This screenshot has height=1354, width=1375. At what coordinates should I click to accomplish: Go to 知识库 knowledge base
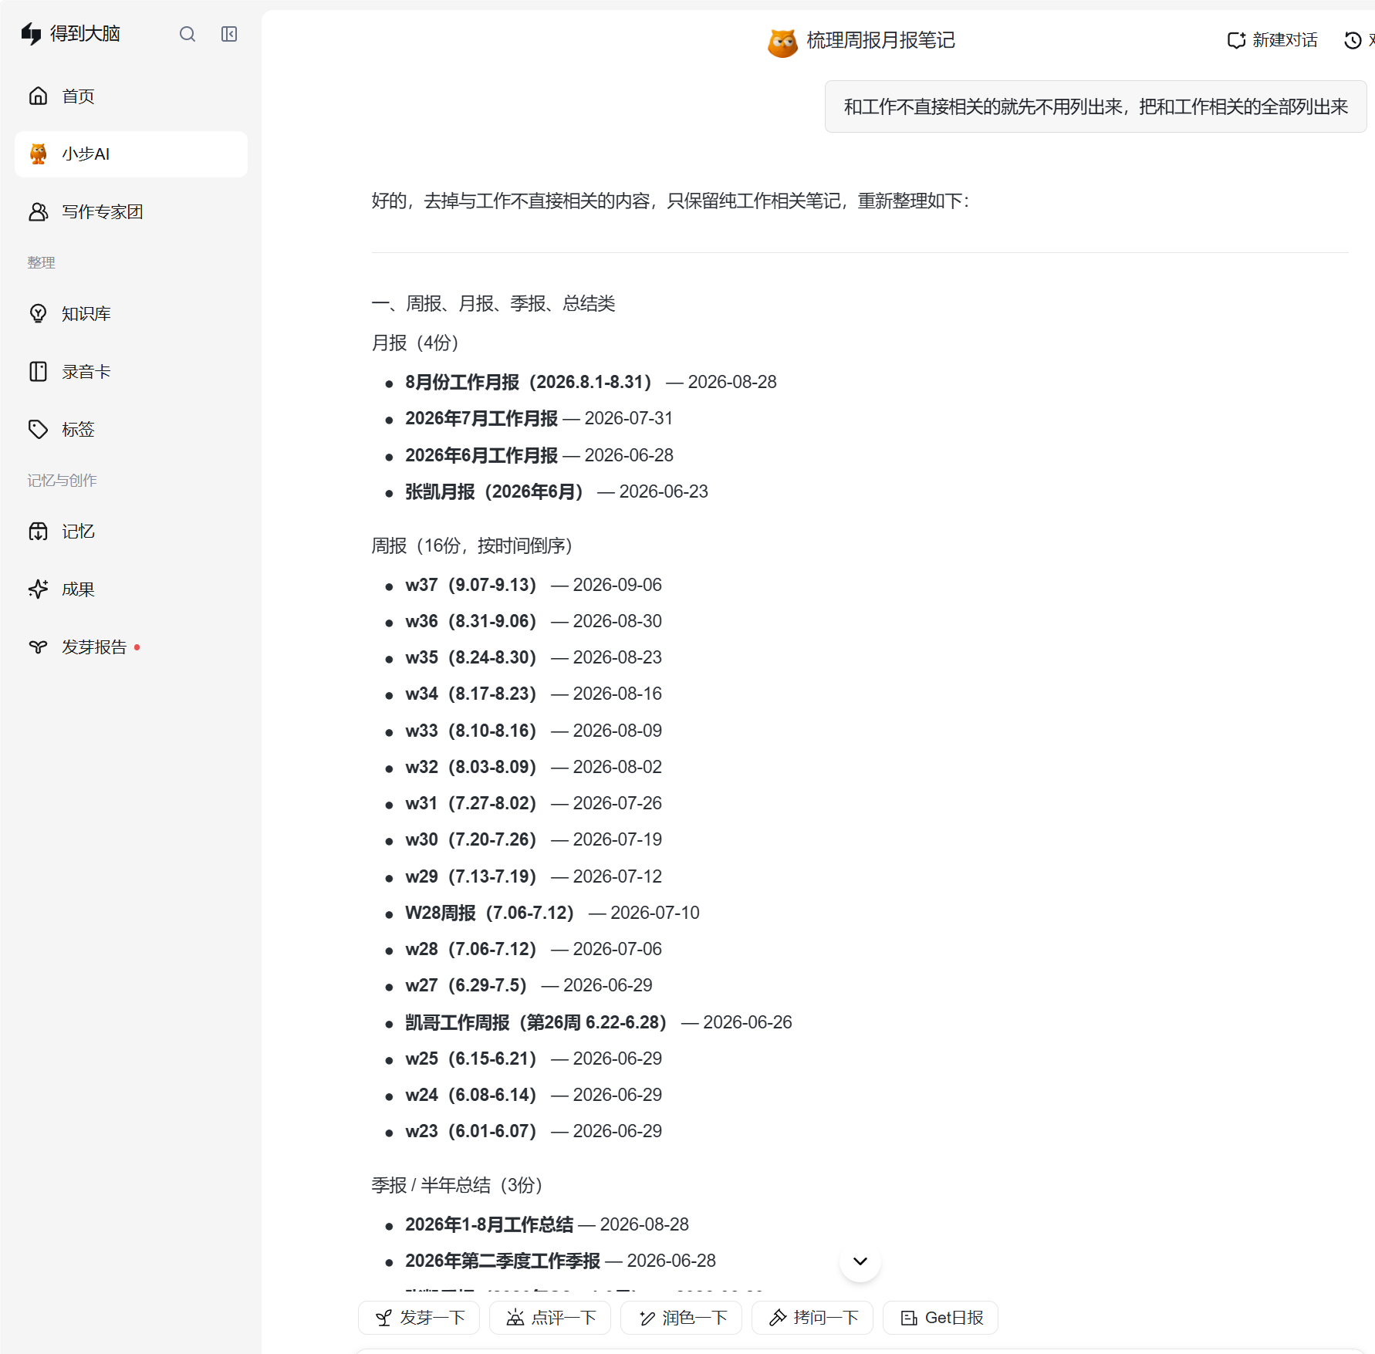pyautogui.click(x=131, y=314)
